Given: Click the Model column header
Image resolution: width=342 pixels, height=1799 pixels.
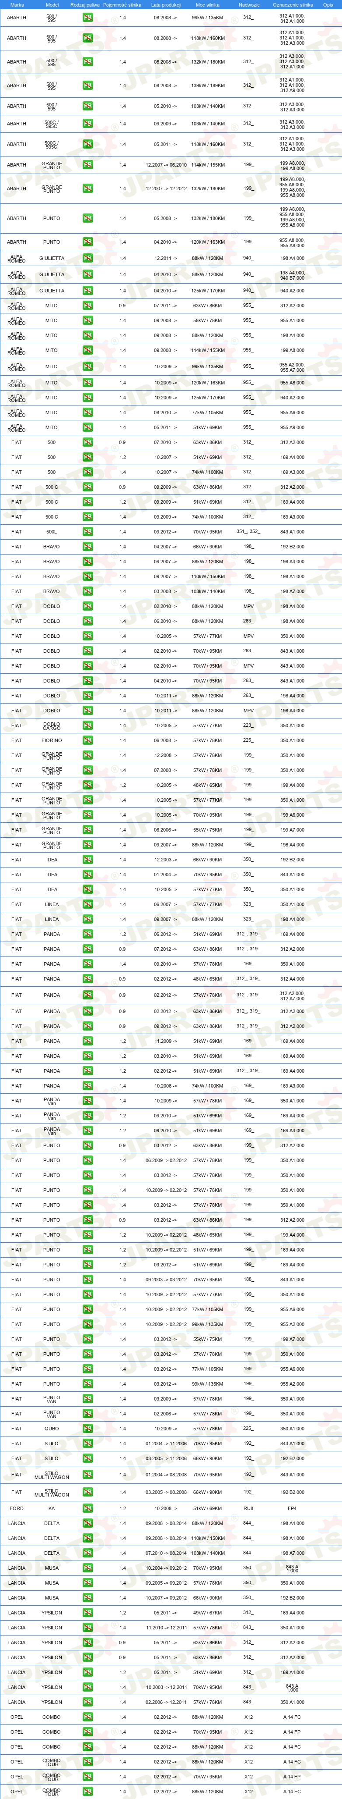Looking at the screenshot, I should pos(52,4).
